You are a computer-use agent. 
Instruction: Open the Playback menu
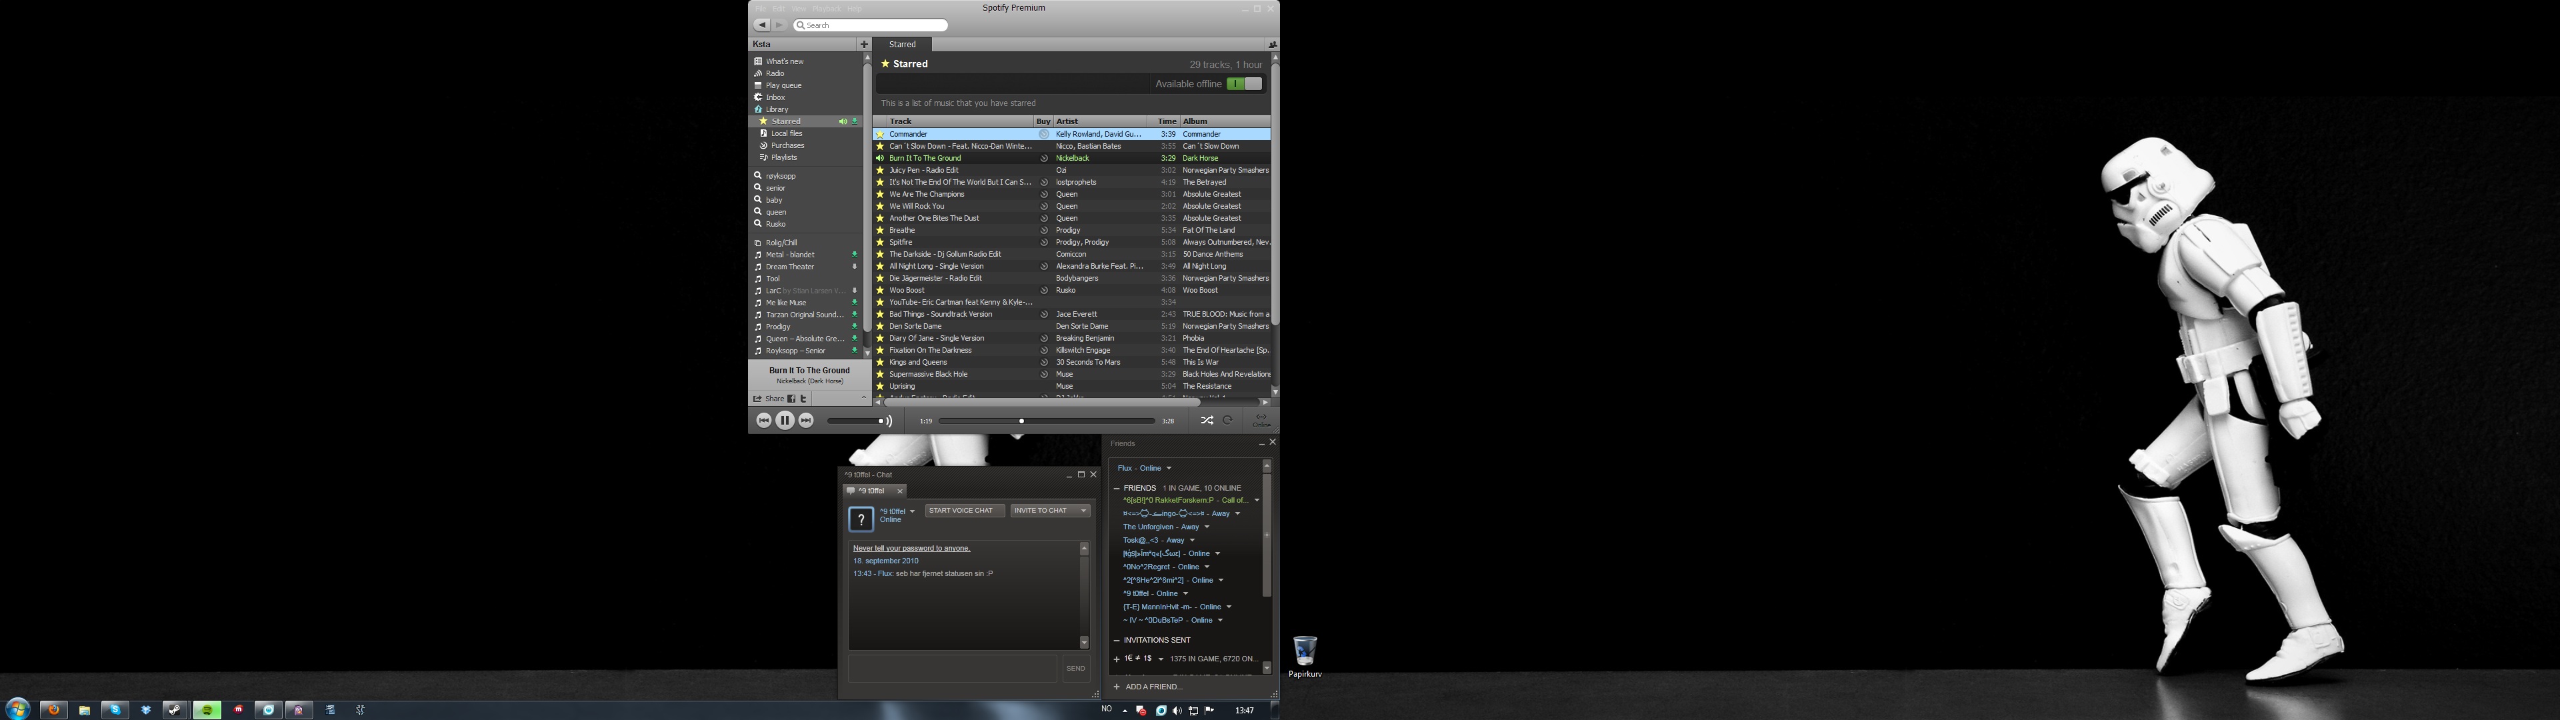point(827,9)
